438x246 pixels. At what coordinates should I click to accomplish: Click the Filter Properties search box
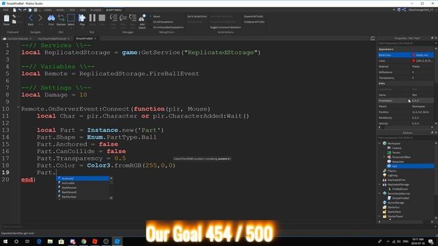pyautogui.click(x=406, y=44)
